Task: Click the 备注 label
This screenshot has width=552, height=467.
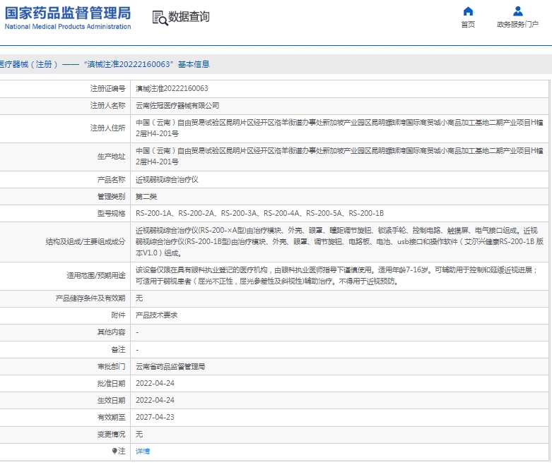Action: click(118, 350)
